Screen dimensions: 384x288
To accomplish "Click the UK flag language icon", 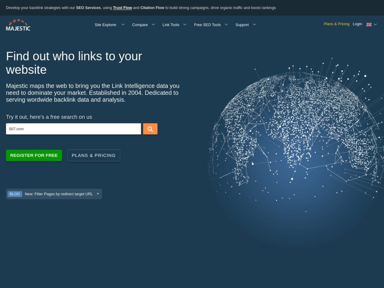I will click(369, 24).
